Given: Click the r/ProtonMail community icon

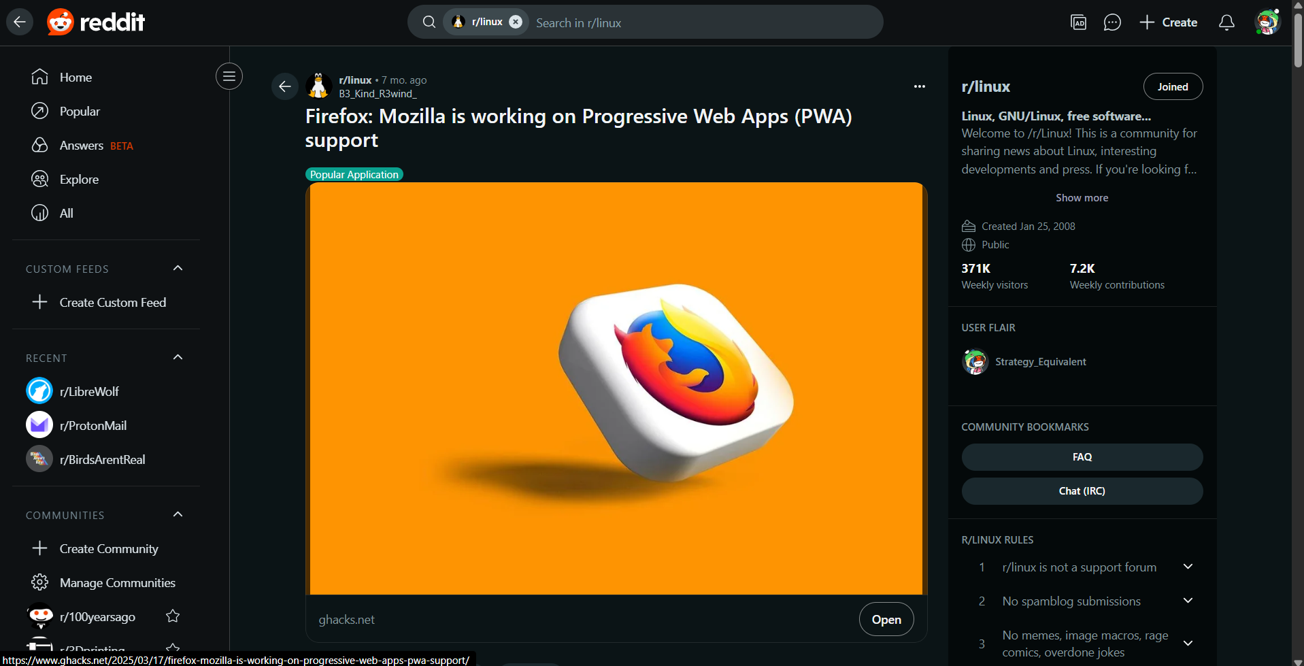Looking at the screenshot, I should (39, 425).
